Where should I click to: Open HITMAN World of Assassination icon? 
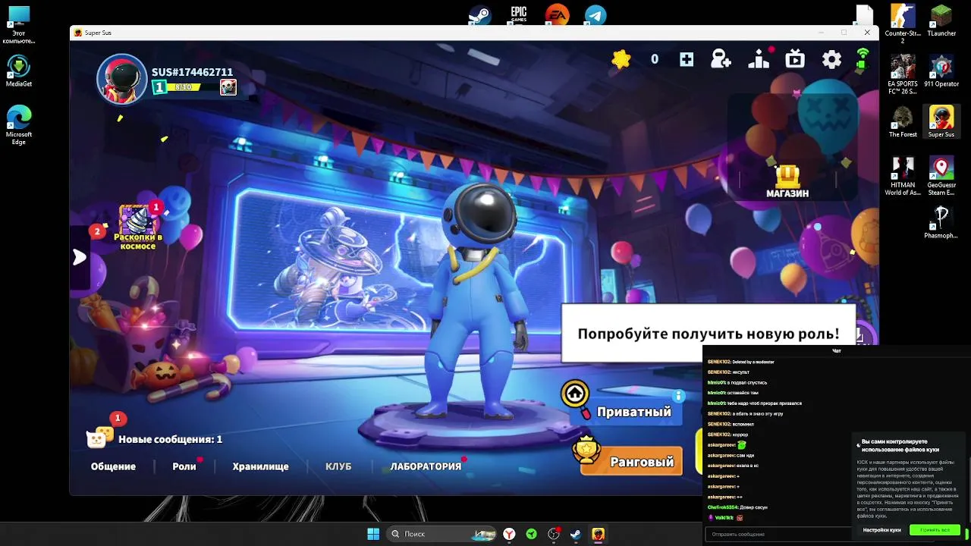[903, 176]
